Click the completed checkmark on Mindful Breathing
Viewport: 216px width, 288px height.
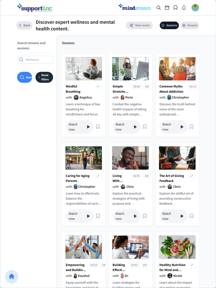[x=98, y=87]
